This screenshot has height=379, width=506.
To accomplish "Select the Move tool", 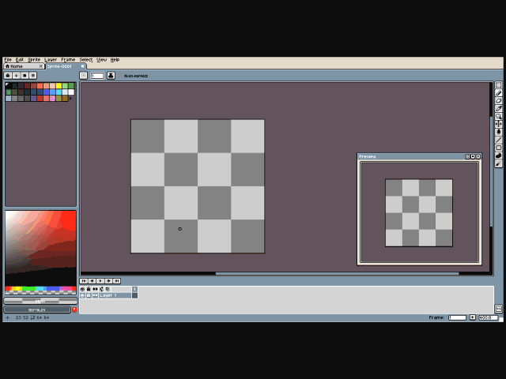I will (x=499, y=124).
